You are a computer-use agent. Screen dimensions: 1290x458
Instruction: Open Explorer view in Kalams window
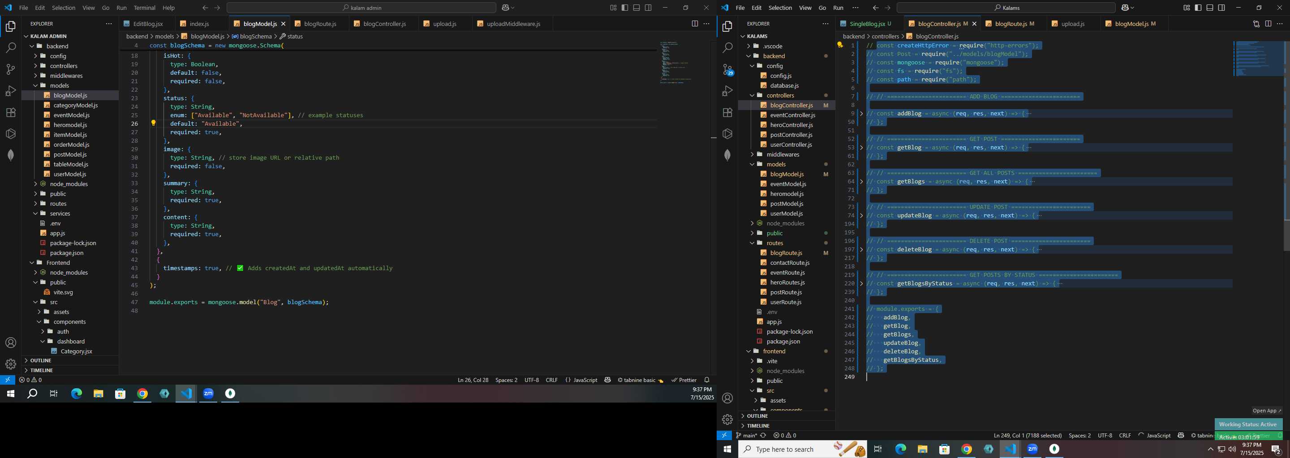[x=727, y=26]
